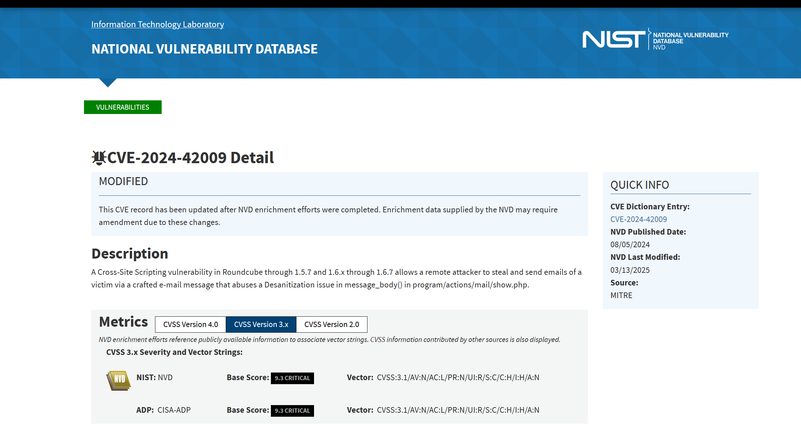Screen dimensions: 801x435
Task: Click the CISA-ADP 9.3 Critical score badge
Action: tap(292, 411)
